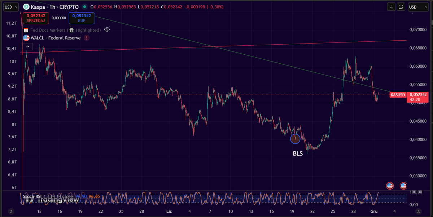
Task: Click the SPRZEDAJ sell price button
Action: pos(36,18)
